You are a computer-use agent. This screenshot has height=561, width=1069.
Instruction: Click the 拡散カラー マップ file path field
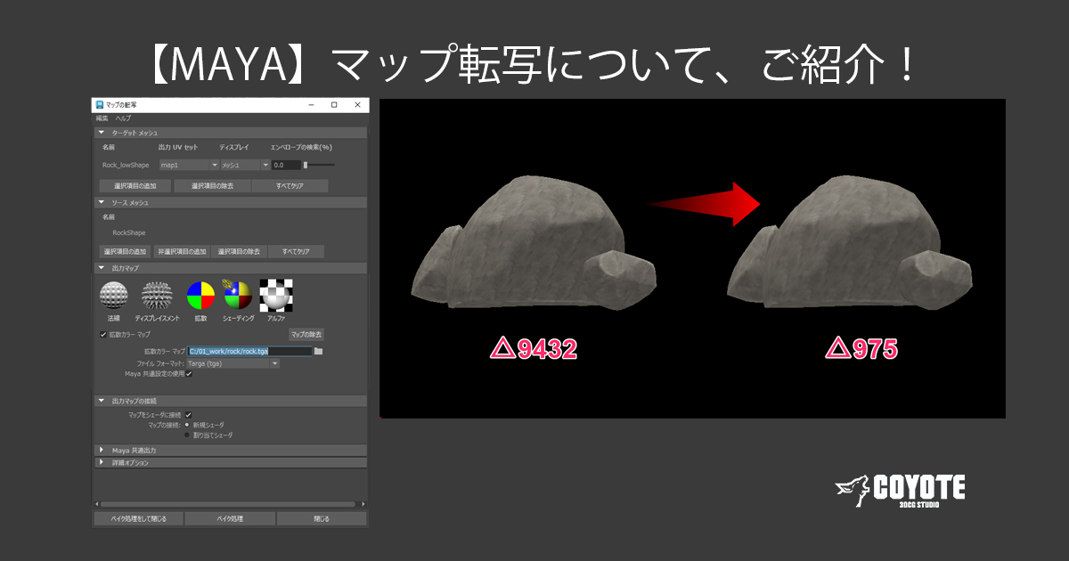[250, 352]
